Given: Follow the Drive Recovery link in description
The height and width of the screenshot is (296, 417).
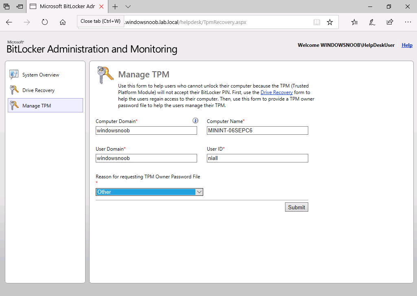Looking at the screenshot, I should point(277,92).
